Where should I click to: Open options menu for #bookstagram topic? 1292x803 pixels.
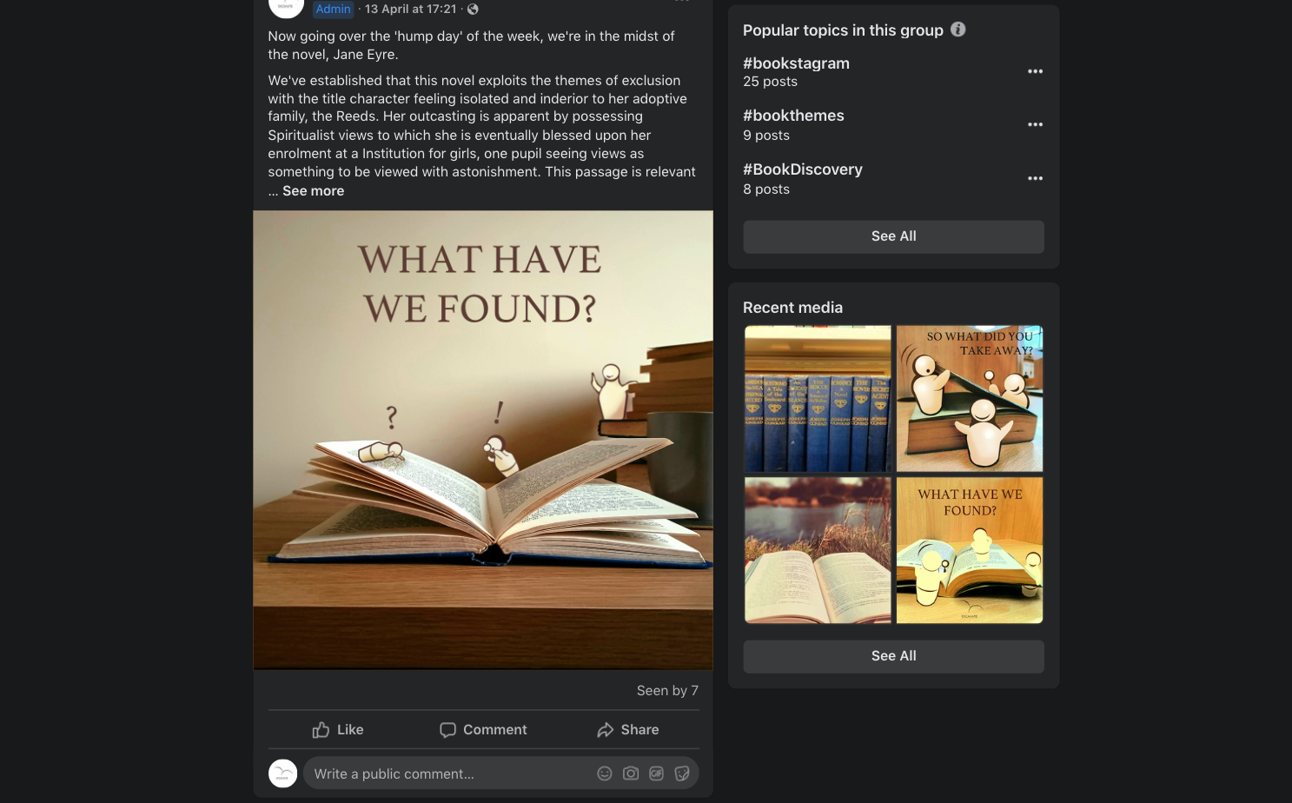[x=1035, y=71]
